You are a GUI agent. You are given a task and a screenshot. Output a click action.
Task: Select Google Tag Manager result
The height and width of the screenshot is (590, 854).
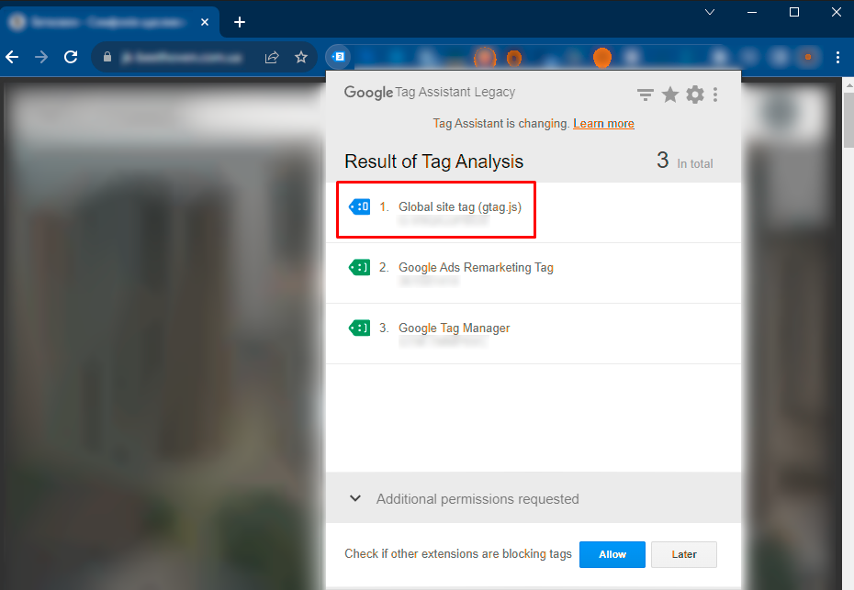coord(534,334)
